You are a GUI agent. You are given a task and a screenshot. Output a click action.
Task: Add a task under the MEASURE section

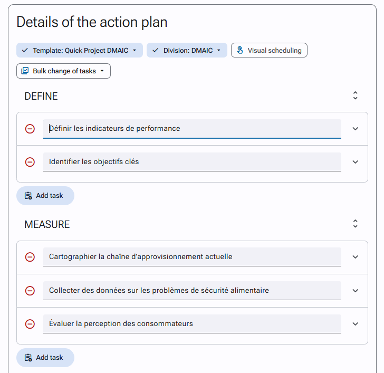45,358
